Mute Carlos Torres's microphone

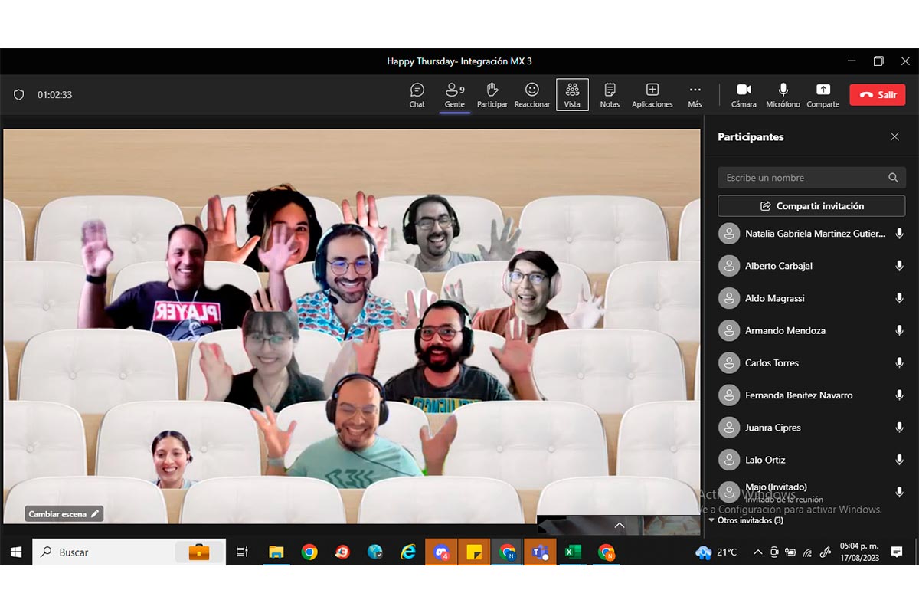[899, 362]
